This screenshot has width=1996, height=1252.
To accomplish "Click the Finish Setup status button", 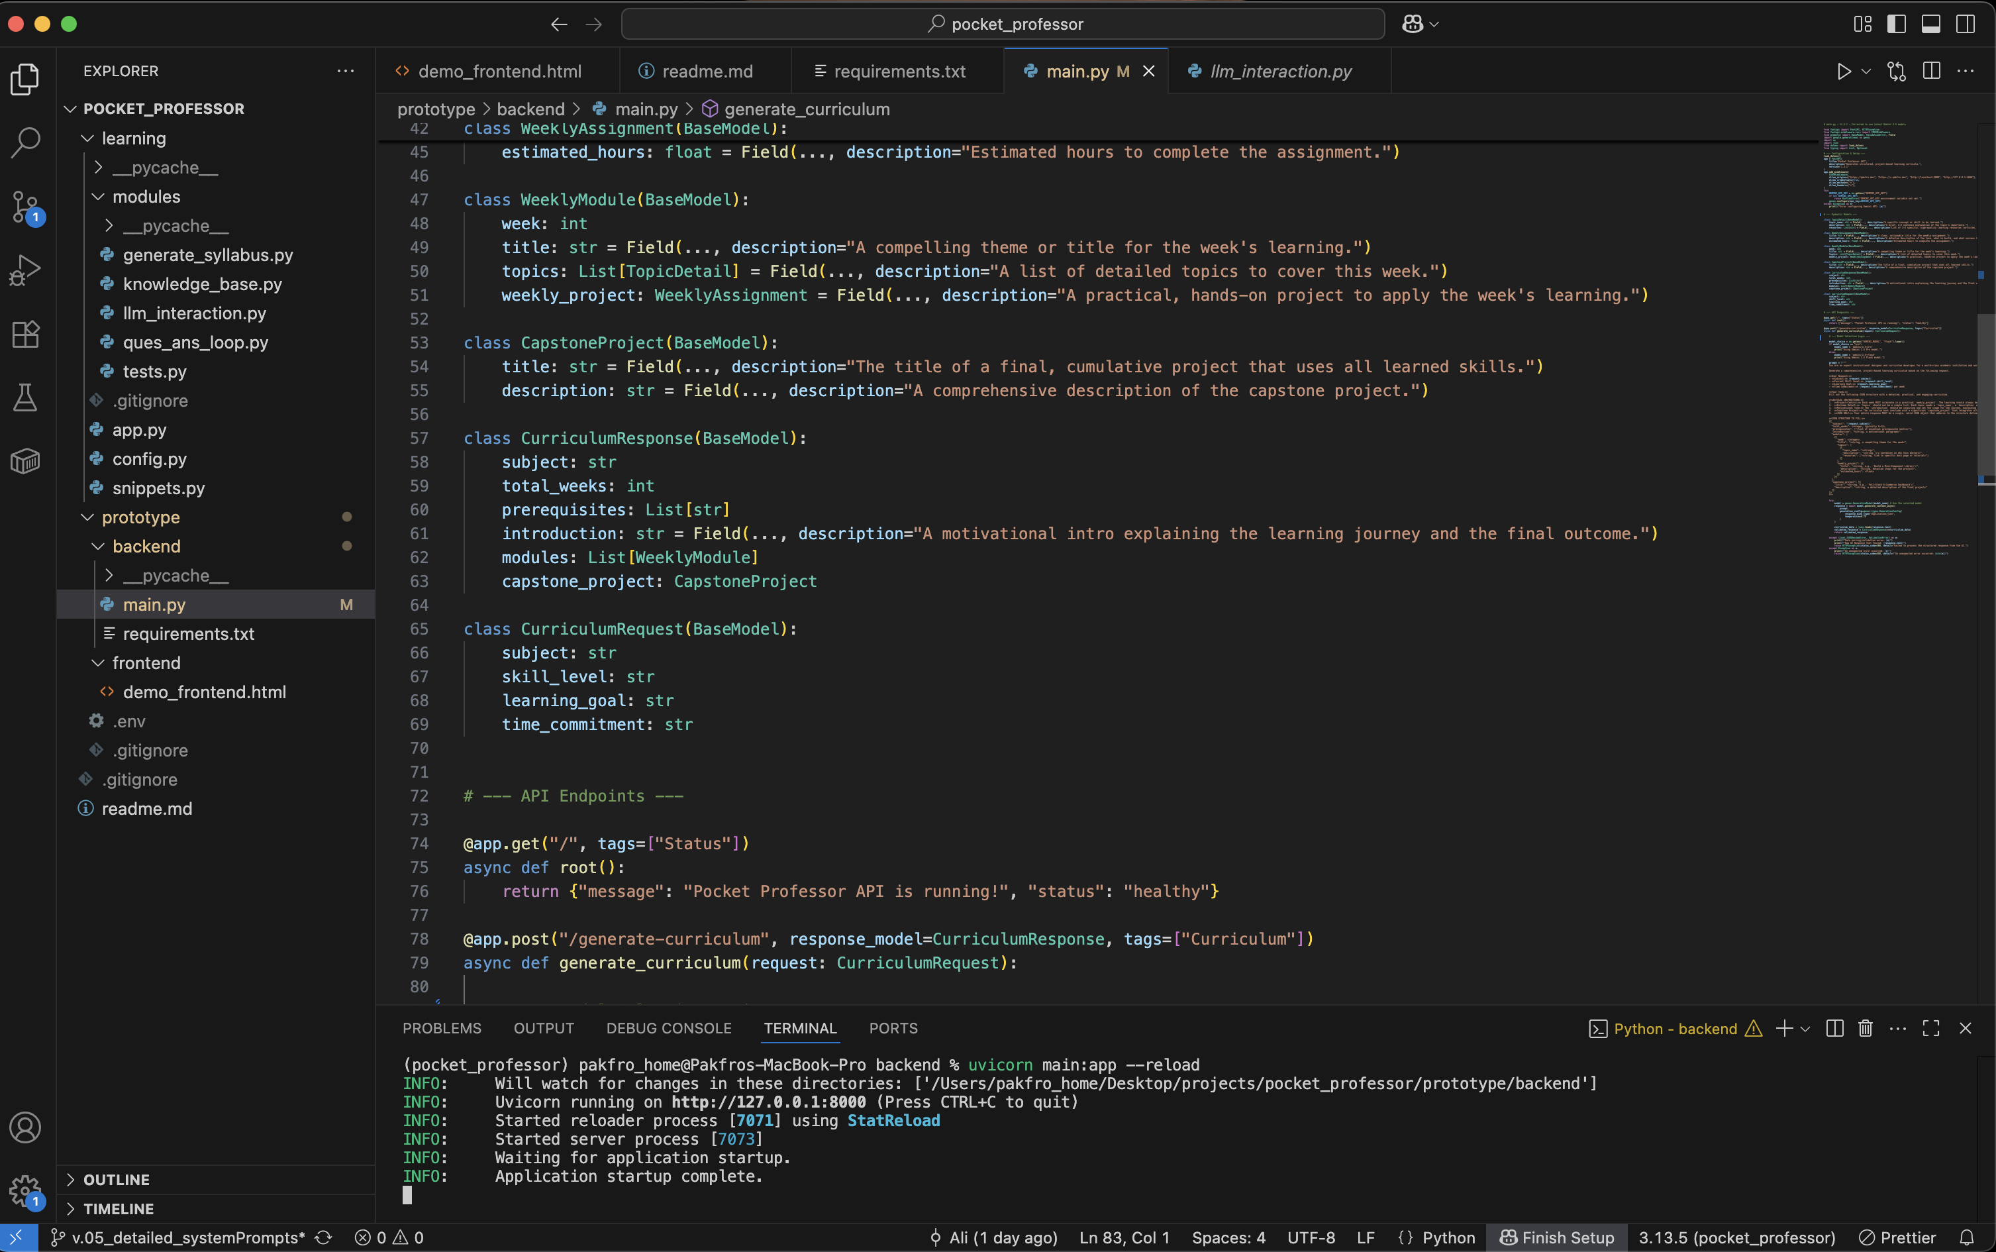I will coord(1556,1237).
